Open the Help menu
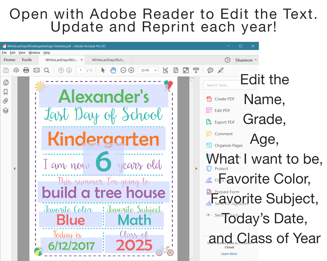The image size is (327, 261). (47, 53)
